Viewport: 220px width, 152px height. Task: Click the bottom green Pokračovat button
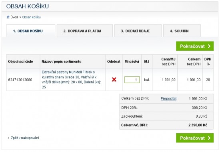pyautogui.click(x=195, y=138)
